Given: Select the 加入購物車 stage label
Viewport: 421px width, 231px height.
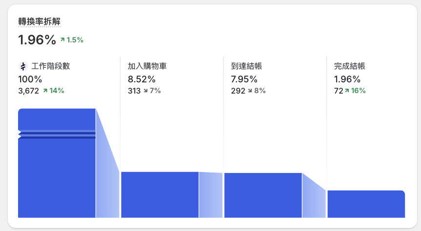Looking at the screenshot, I should click(x=147, y=66).
